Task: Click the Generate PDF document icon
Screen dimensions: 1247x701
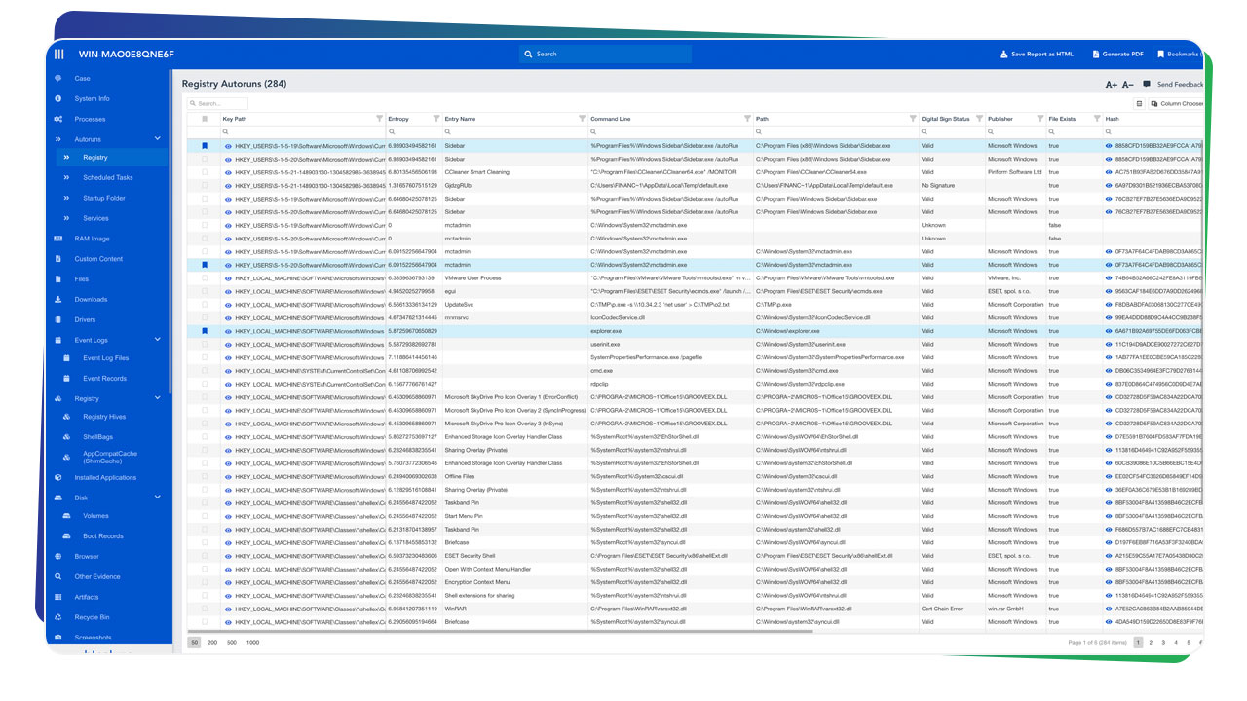Action: click(x=1095, y=55)
